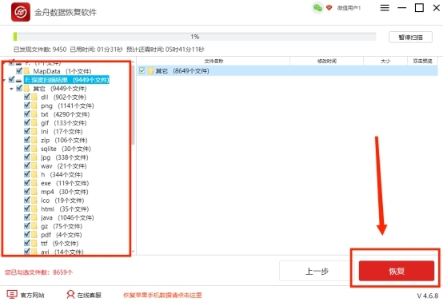443x302 pixels.
Task: Toggle the txt folder checkbox
Action: coord(27,114)
